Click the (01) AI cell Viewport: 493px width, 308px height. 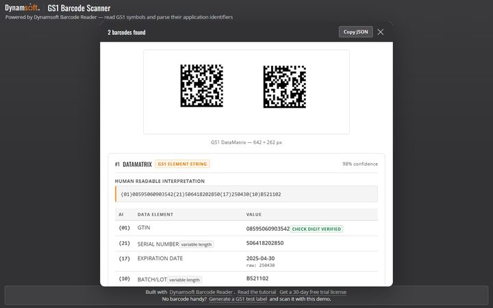coord(124,228)
